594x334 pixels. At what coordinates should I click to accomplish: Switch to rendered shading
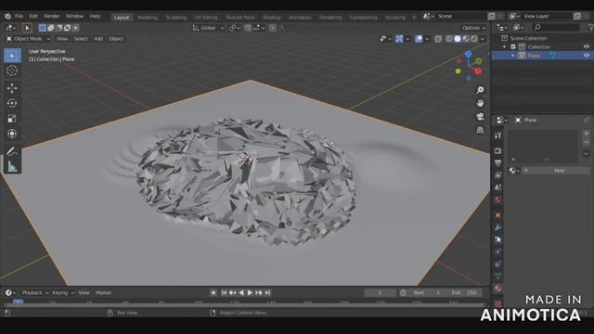coord(474,39)
